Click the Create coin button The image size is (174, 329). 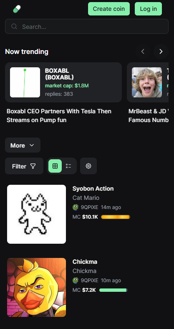[109, 9]
